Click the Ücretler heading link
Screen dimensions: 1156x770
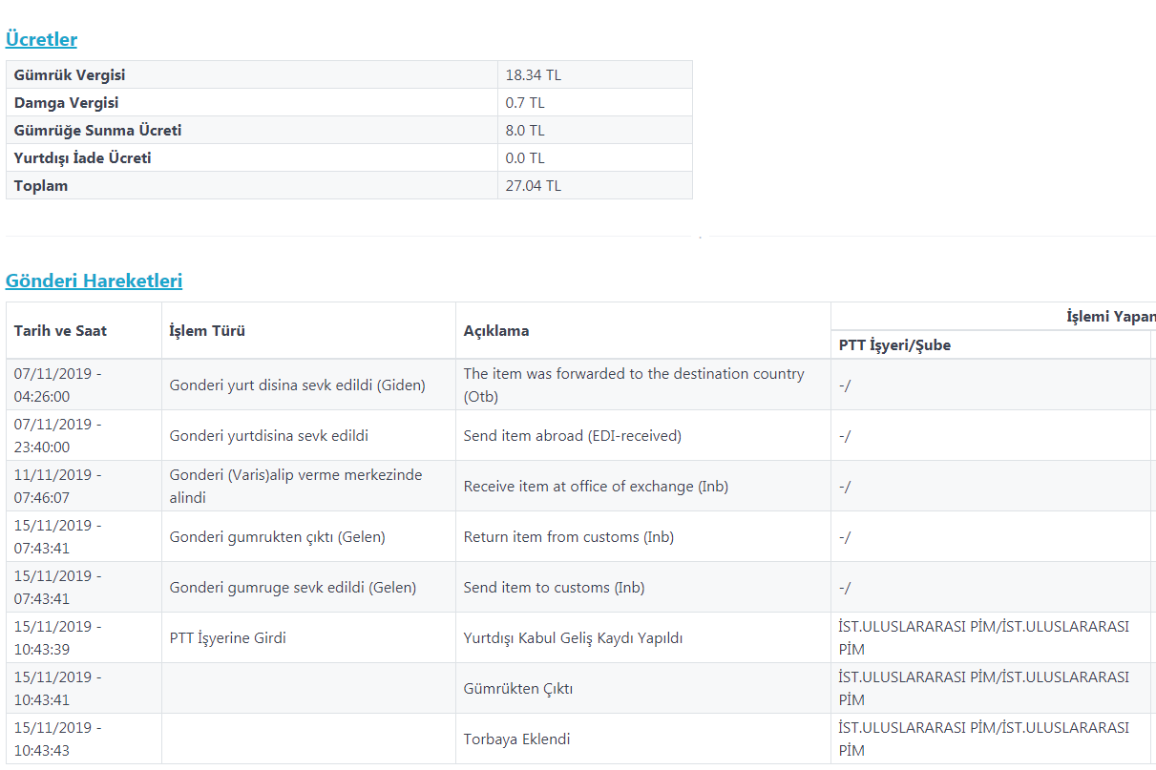pyautogui.click(x=41, y=39)
